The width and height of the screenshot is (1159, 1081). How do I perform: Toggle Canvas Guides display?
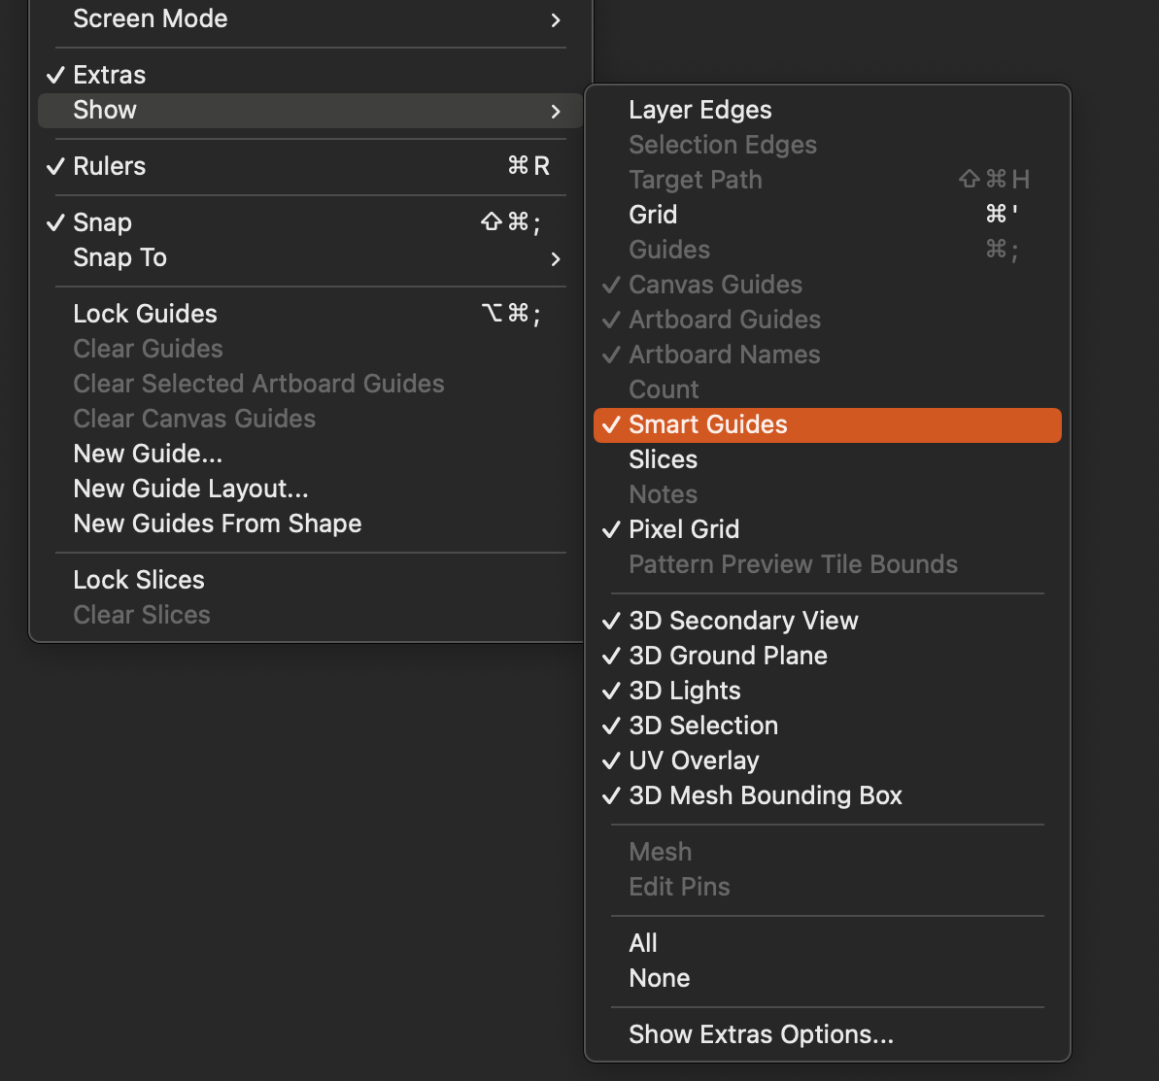(x=715, y=285)
